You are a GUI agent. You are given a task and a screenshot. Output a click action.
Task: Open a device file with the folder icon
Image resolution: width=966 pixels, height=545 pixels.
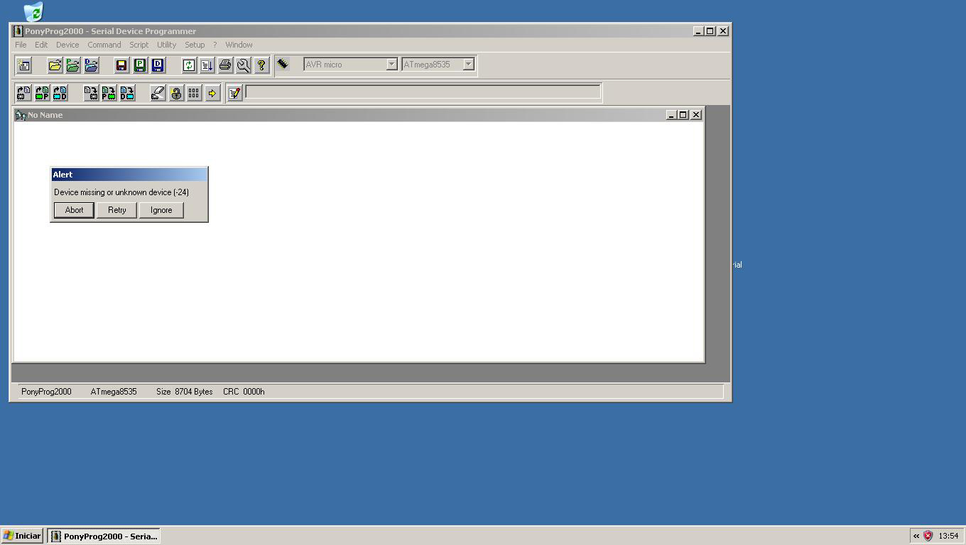click(x=55, y=65)
